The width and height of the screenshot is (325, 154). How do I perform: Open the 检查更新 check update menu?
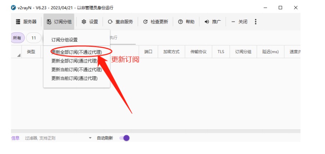[x=156, y=22]
